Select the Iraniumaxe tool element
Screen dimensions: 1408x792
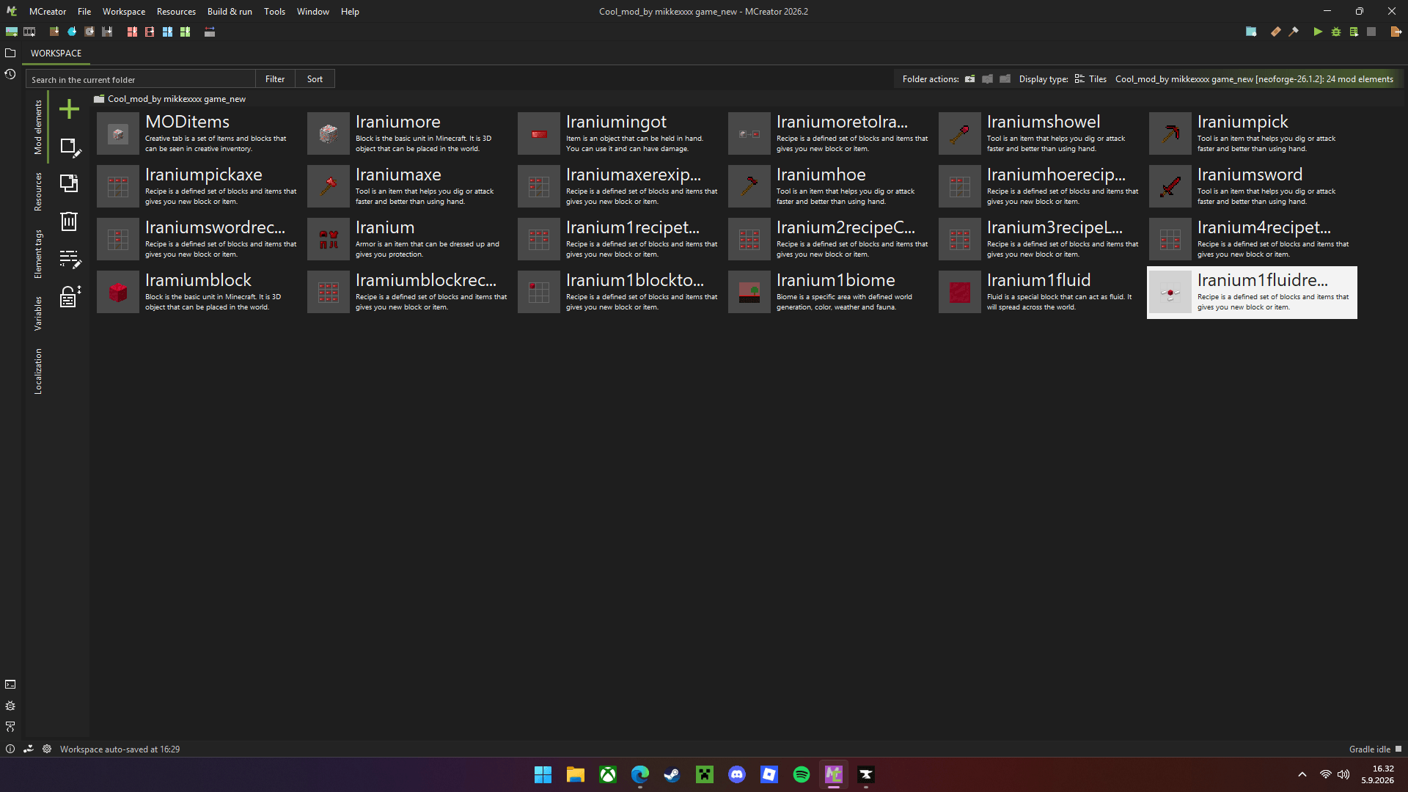(x=410, y=186)
